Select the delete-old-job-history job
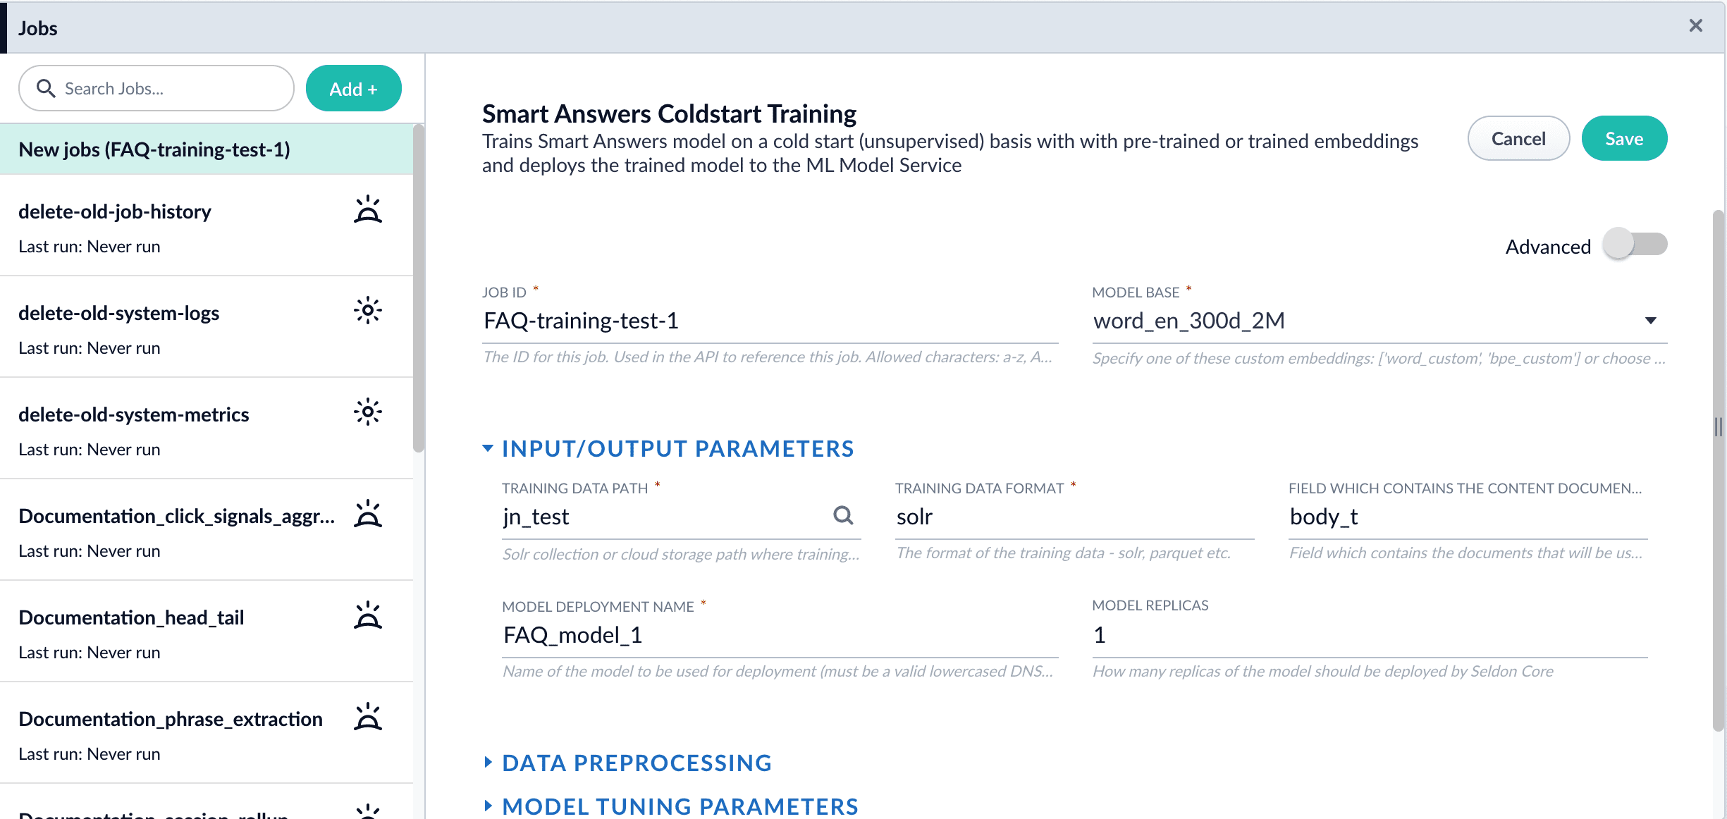 point(115,211)
